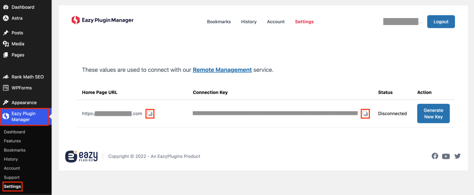
Task: Open Settings in the sidebar submenu
Action: tap(12, 187)
